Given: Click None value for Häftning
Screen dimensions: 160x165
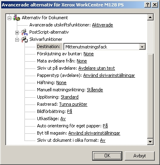Looking at the screenshot, I should pos(61,82).
